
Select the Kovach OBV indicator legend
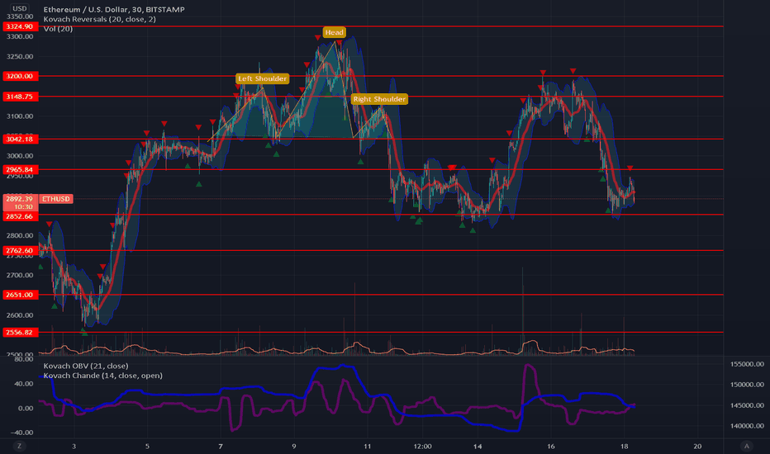point(86,367)
